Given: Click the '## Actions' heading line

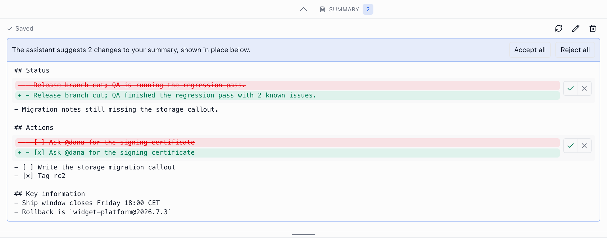Looking at the screenshot, I should (x=34, y=127).
